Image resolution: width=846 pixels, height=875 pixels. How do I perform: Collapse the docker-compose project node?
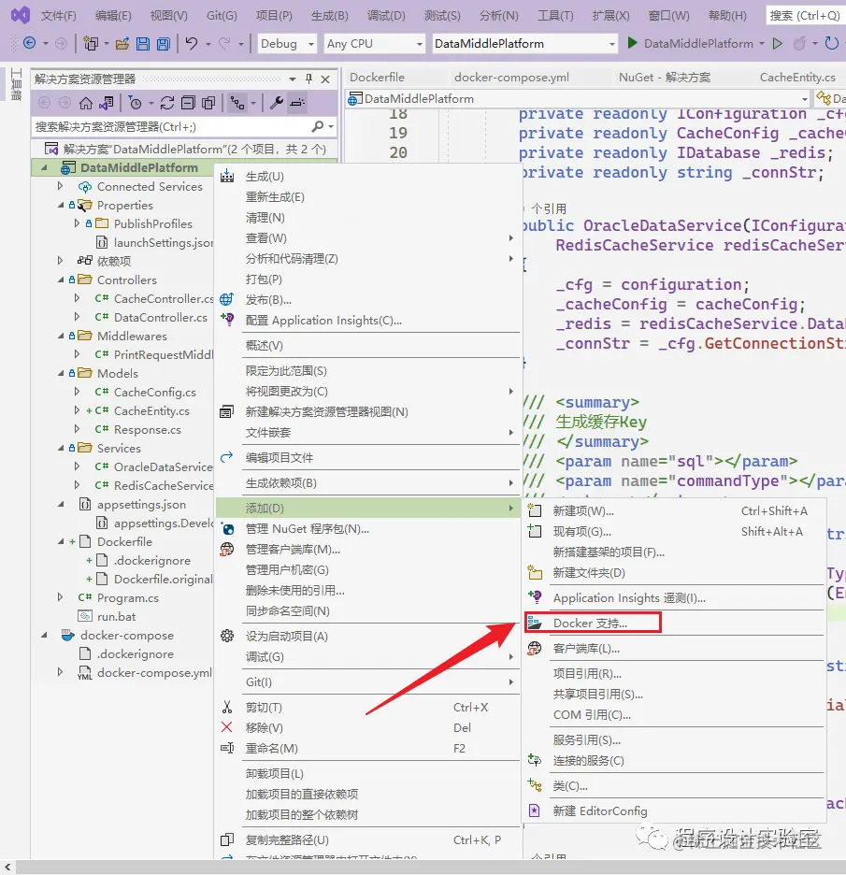pos(44,635)
